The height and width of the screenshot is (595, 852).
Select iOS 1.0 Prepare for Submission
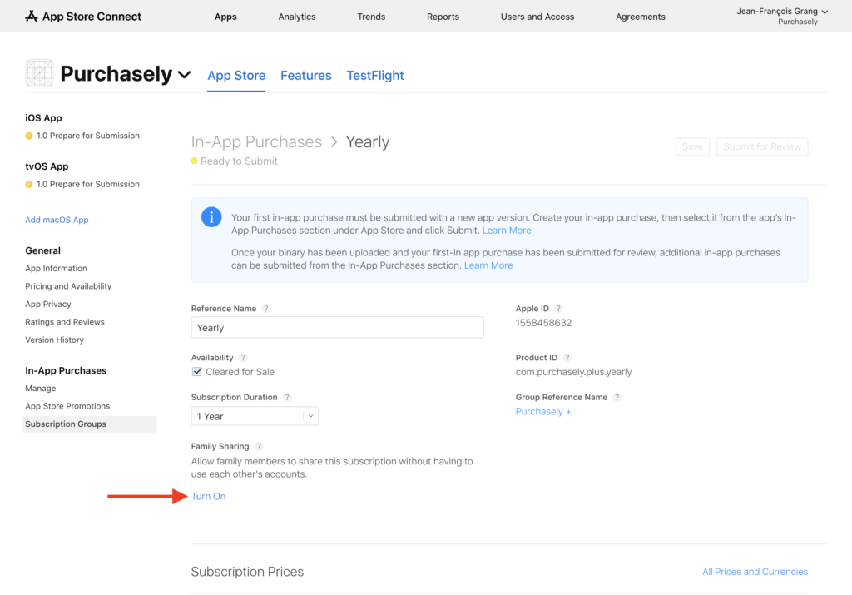(88, 136)
